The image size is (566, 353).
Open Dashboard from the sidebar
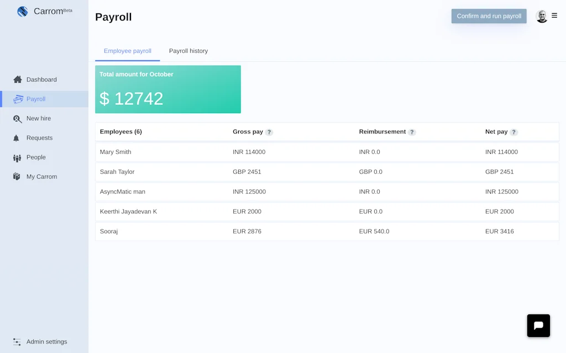click(41, 79)
